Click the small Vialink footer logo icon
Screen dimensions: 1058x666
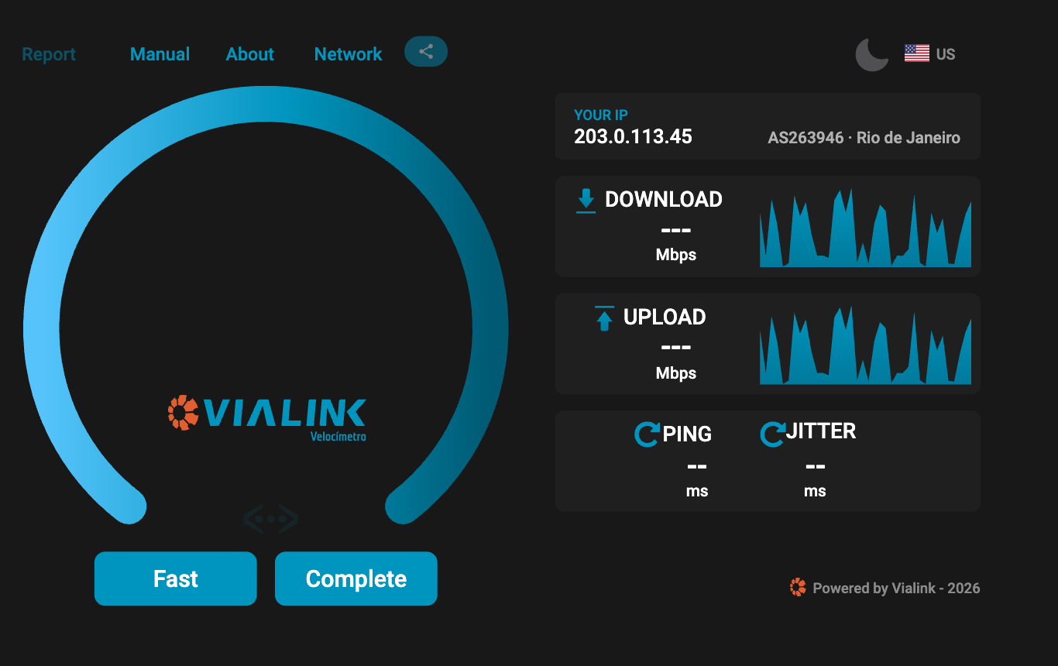coord(798,588)
